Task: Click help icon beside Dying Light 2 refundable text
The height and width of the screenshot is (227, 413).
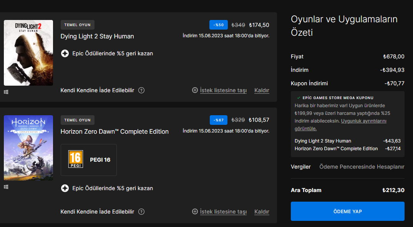Action: pos(141,90)
